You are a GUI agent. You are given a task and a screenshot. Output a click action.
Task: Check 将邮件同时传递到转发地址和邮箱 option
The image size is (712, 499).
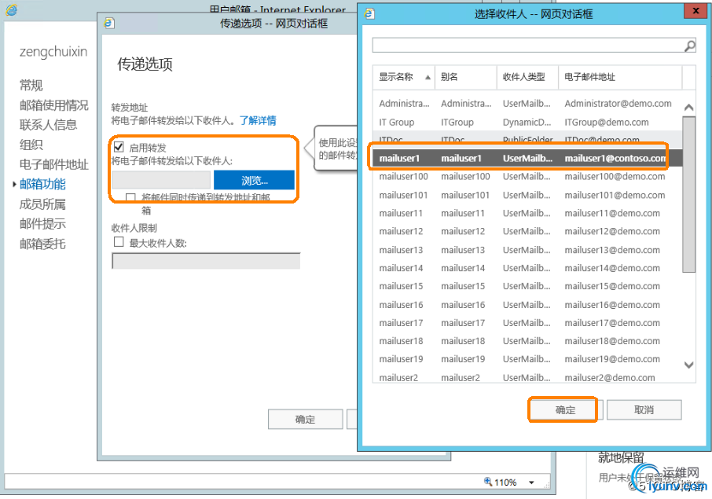coord(130,197)
